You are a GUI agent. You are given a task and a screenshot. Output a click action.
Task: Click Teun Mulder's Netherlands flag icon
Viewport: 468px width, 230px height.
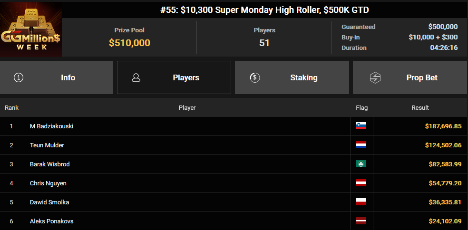pyautogui.click(x=361, y=145)
